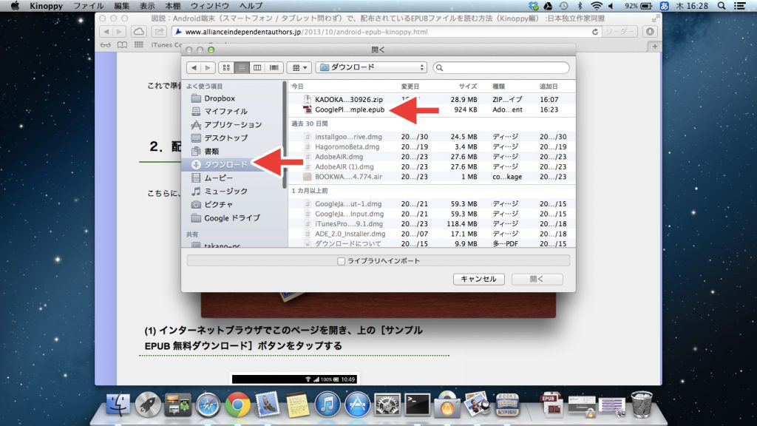Open the Kinoppy application menu

[x=47, y=6]
